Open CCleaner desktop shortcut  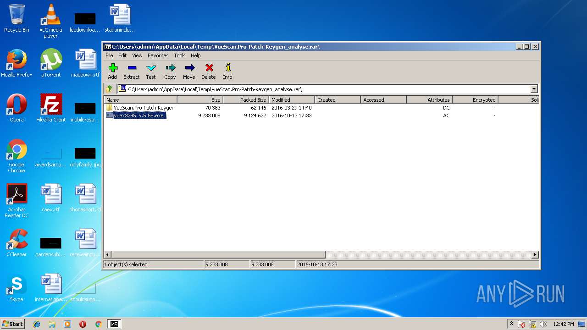pos(17,243)
